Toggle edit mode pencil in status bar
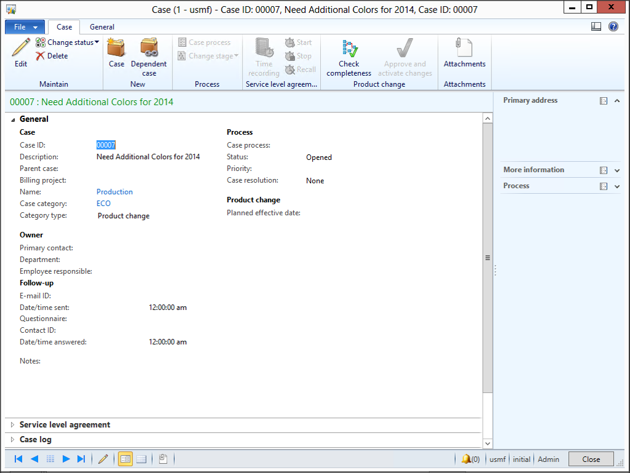 pyautogui.click(x=103, y=459)
